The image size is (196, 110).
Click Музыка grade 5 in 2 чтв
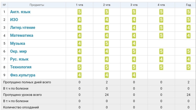107,44
